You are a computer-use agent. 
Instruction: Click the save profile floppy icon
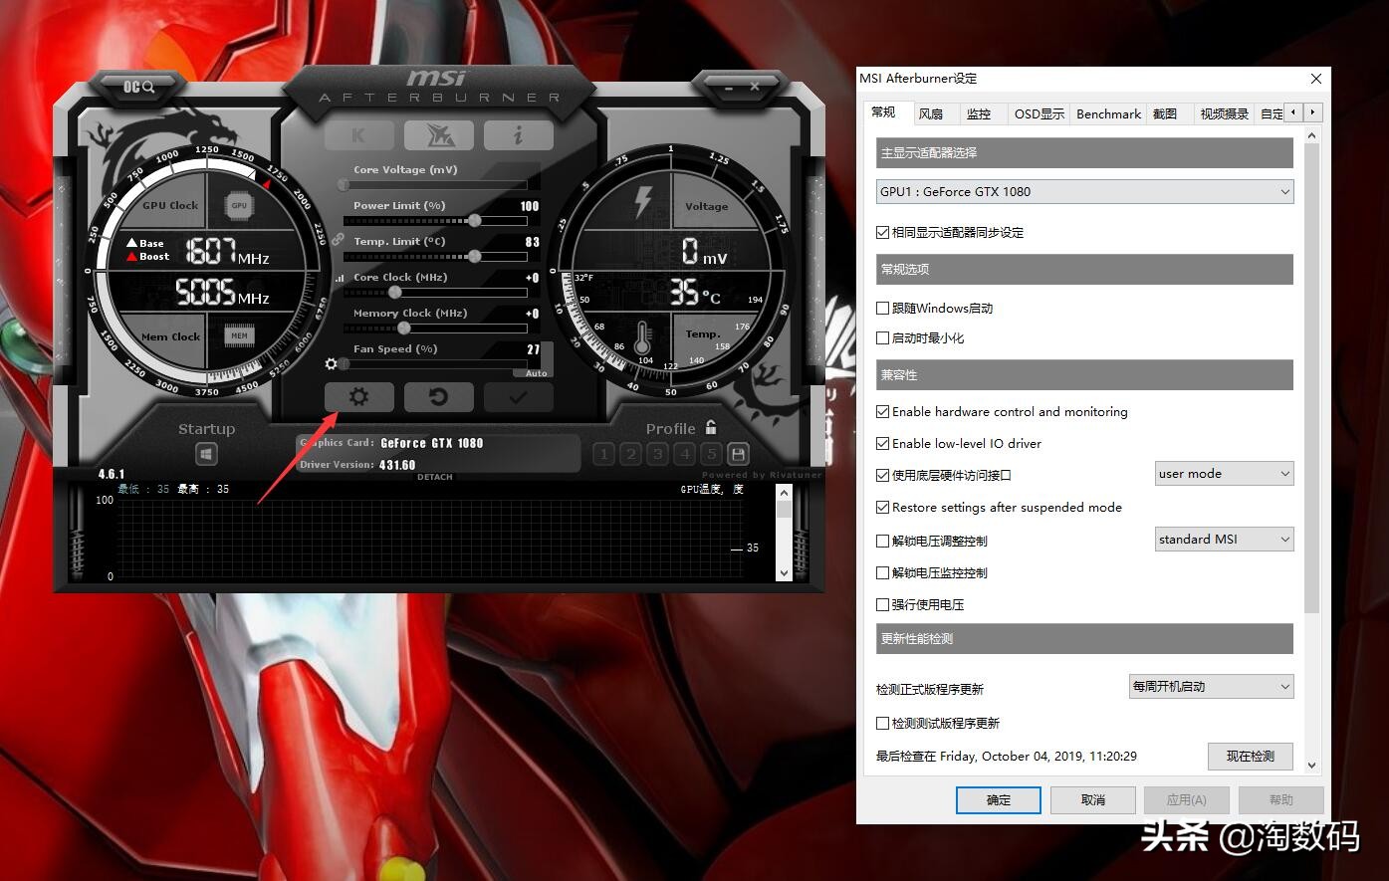pos(738,454)
